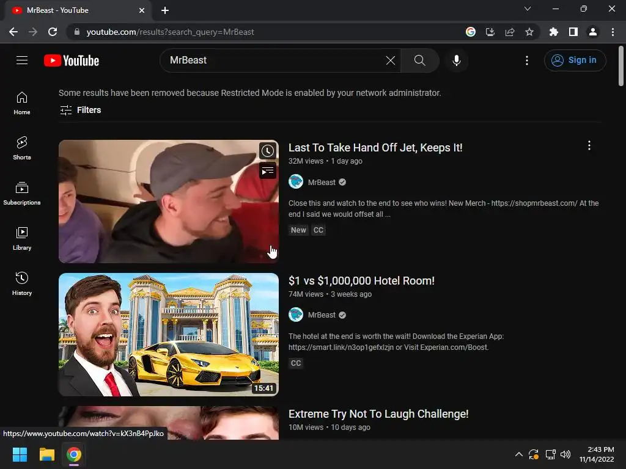Image resolution: width=626 pixels, height=469 pixels.
Task: Click the Laugh Challenge video thumbnail
Action: tap(169, 423)
